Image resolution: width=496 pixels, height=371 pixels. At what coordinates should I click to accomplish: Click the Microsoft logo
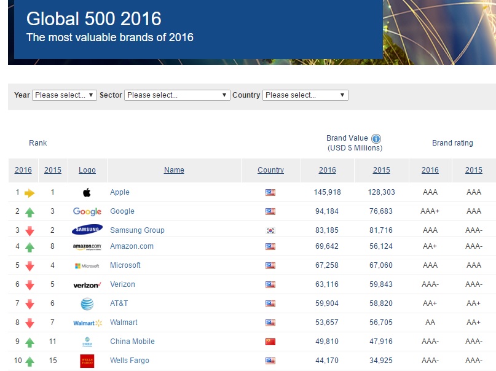87,266
